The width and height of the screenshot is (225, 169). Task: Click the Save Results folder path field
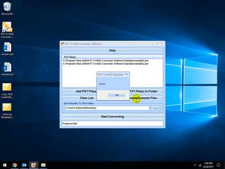(x=107, y=108)
